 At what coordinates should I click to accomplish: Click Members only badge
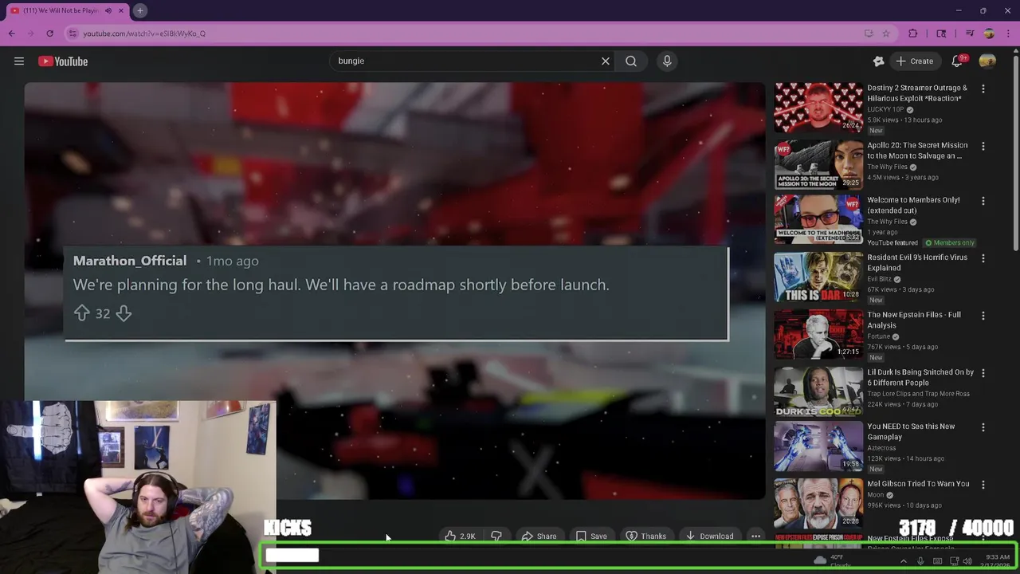tap(950, 243)
